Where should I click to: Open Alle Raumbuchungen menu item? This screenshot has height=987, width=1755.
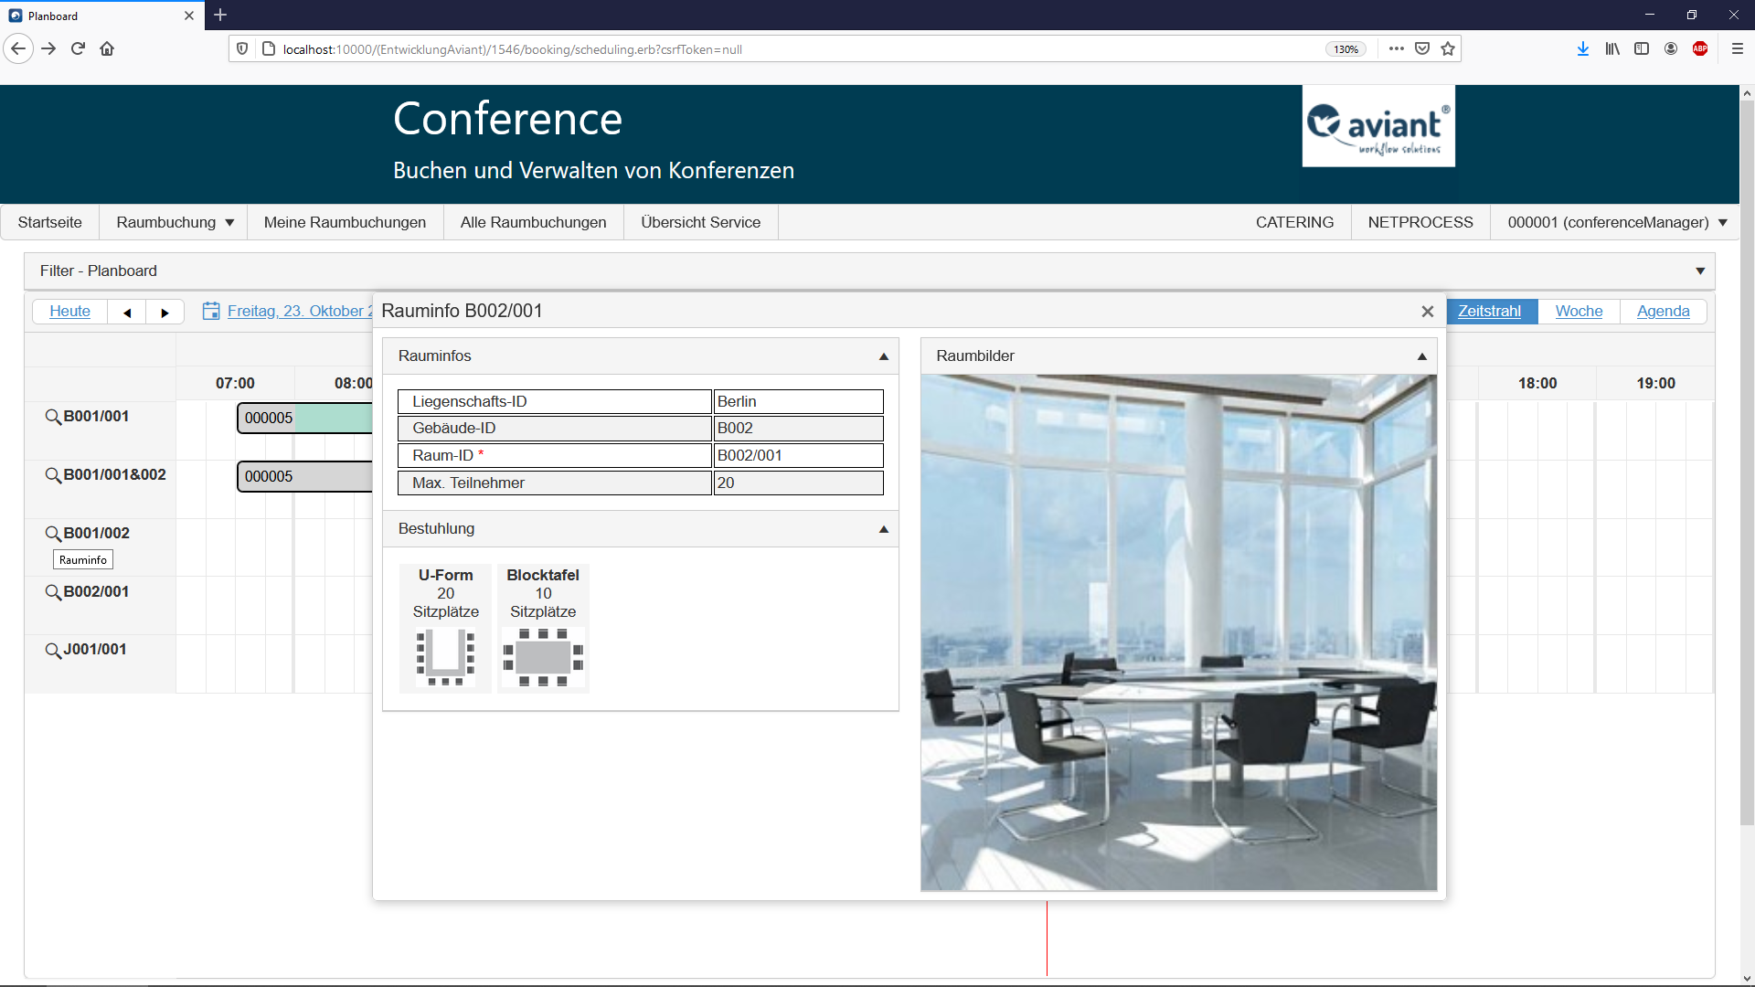pos(533,222)
